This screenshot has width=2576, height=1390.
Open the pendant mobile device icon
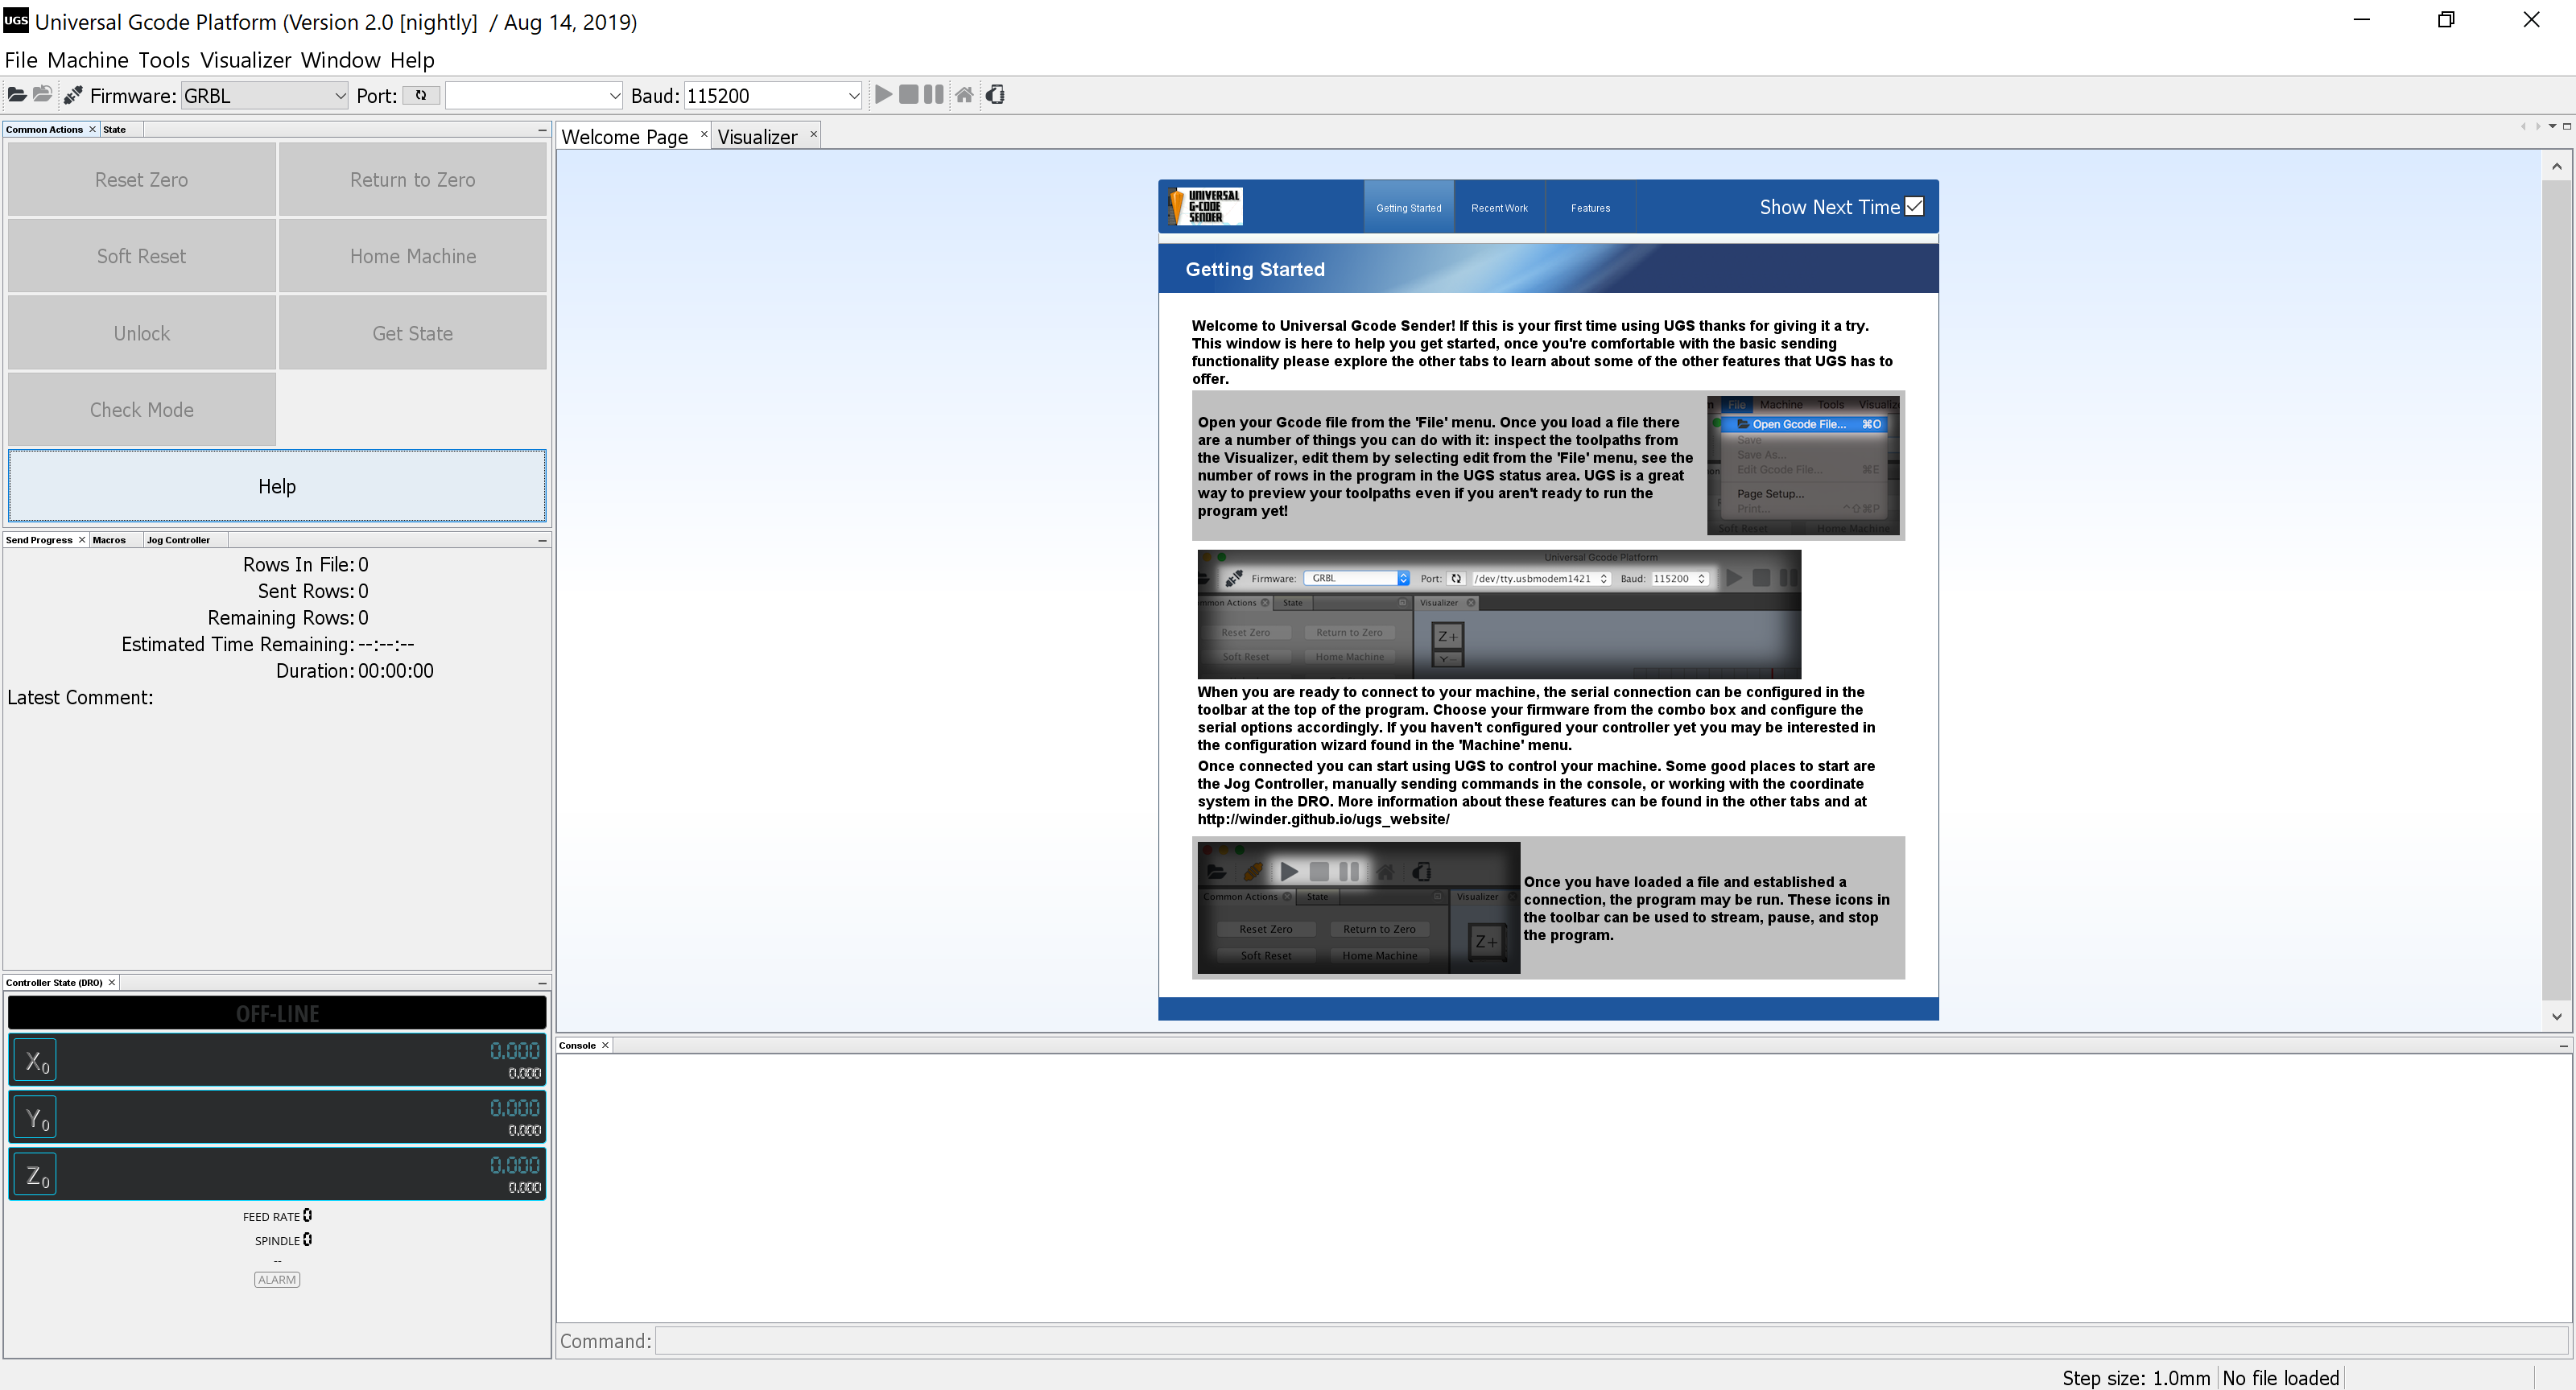[994, 94]
